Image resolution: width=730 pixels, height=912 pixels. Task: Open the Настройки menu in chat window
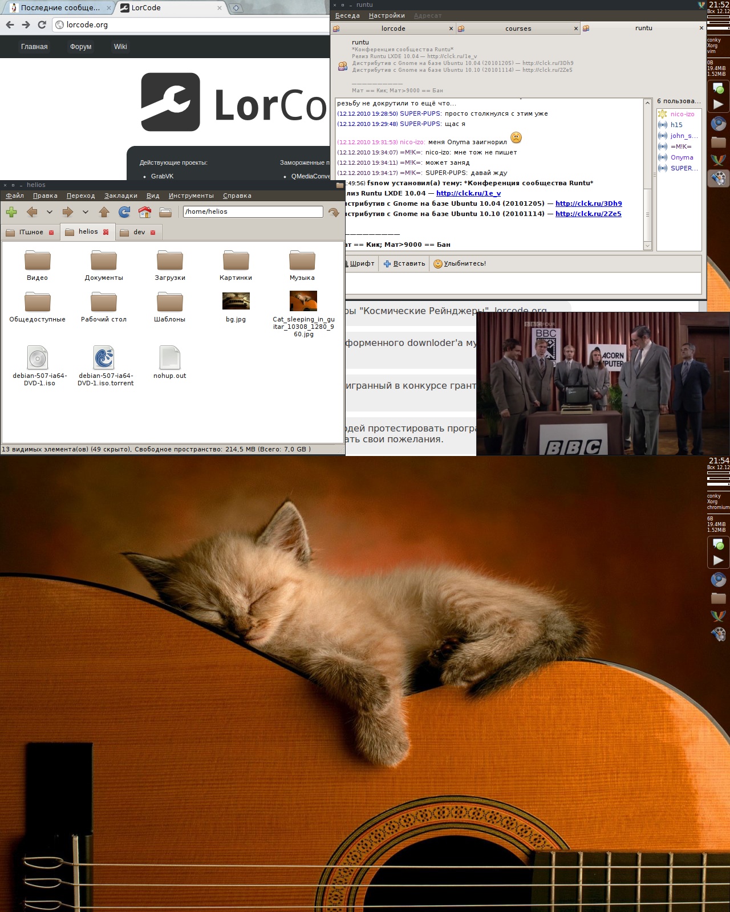(x=387, y=15)
